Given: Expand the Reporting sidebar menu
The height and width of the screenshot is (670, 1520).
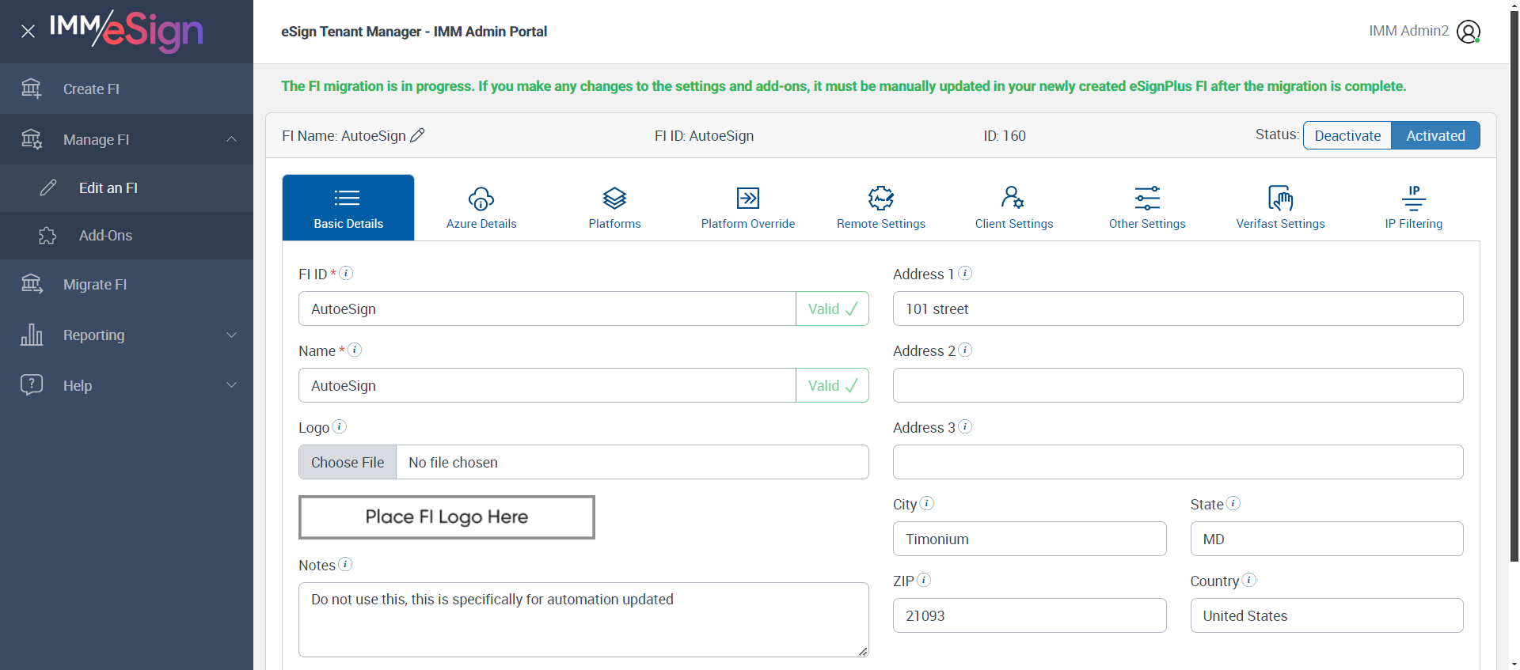Looking at the screenshot, I should [x=231, y=335].
